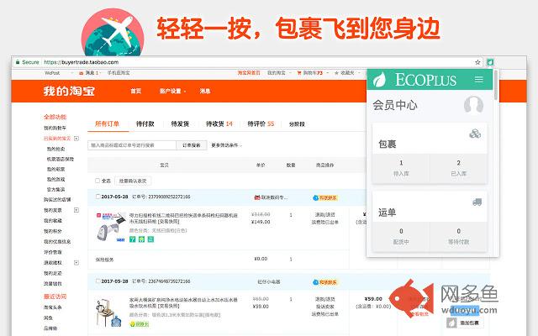
Task: Switch to the 待发货 tab
Action: pos(180,123)
